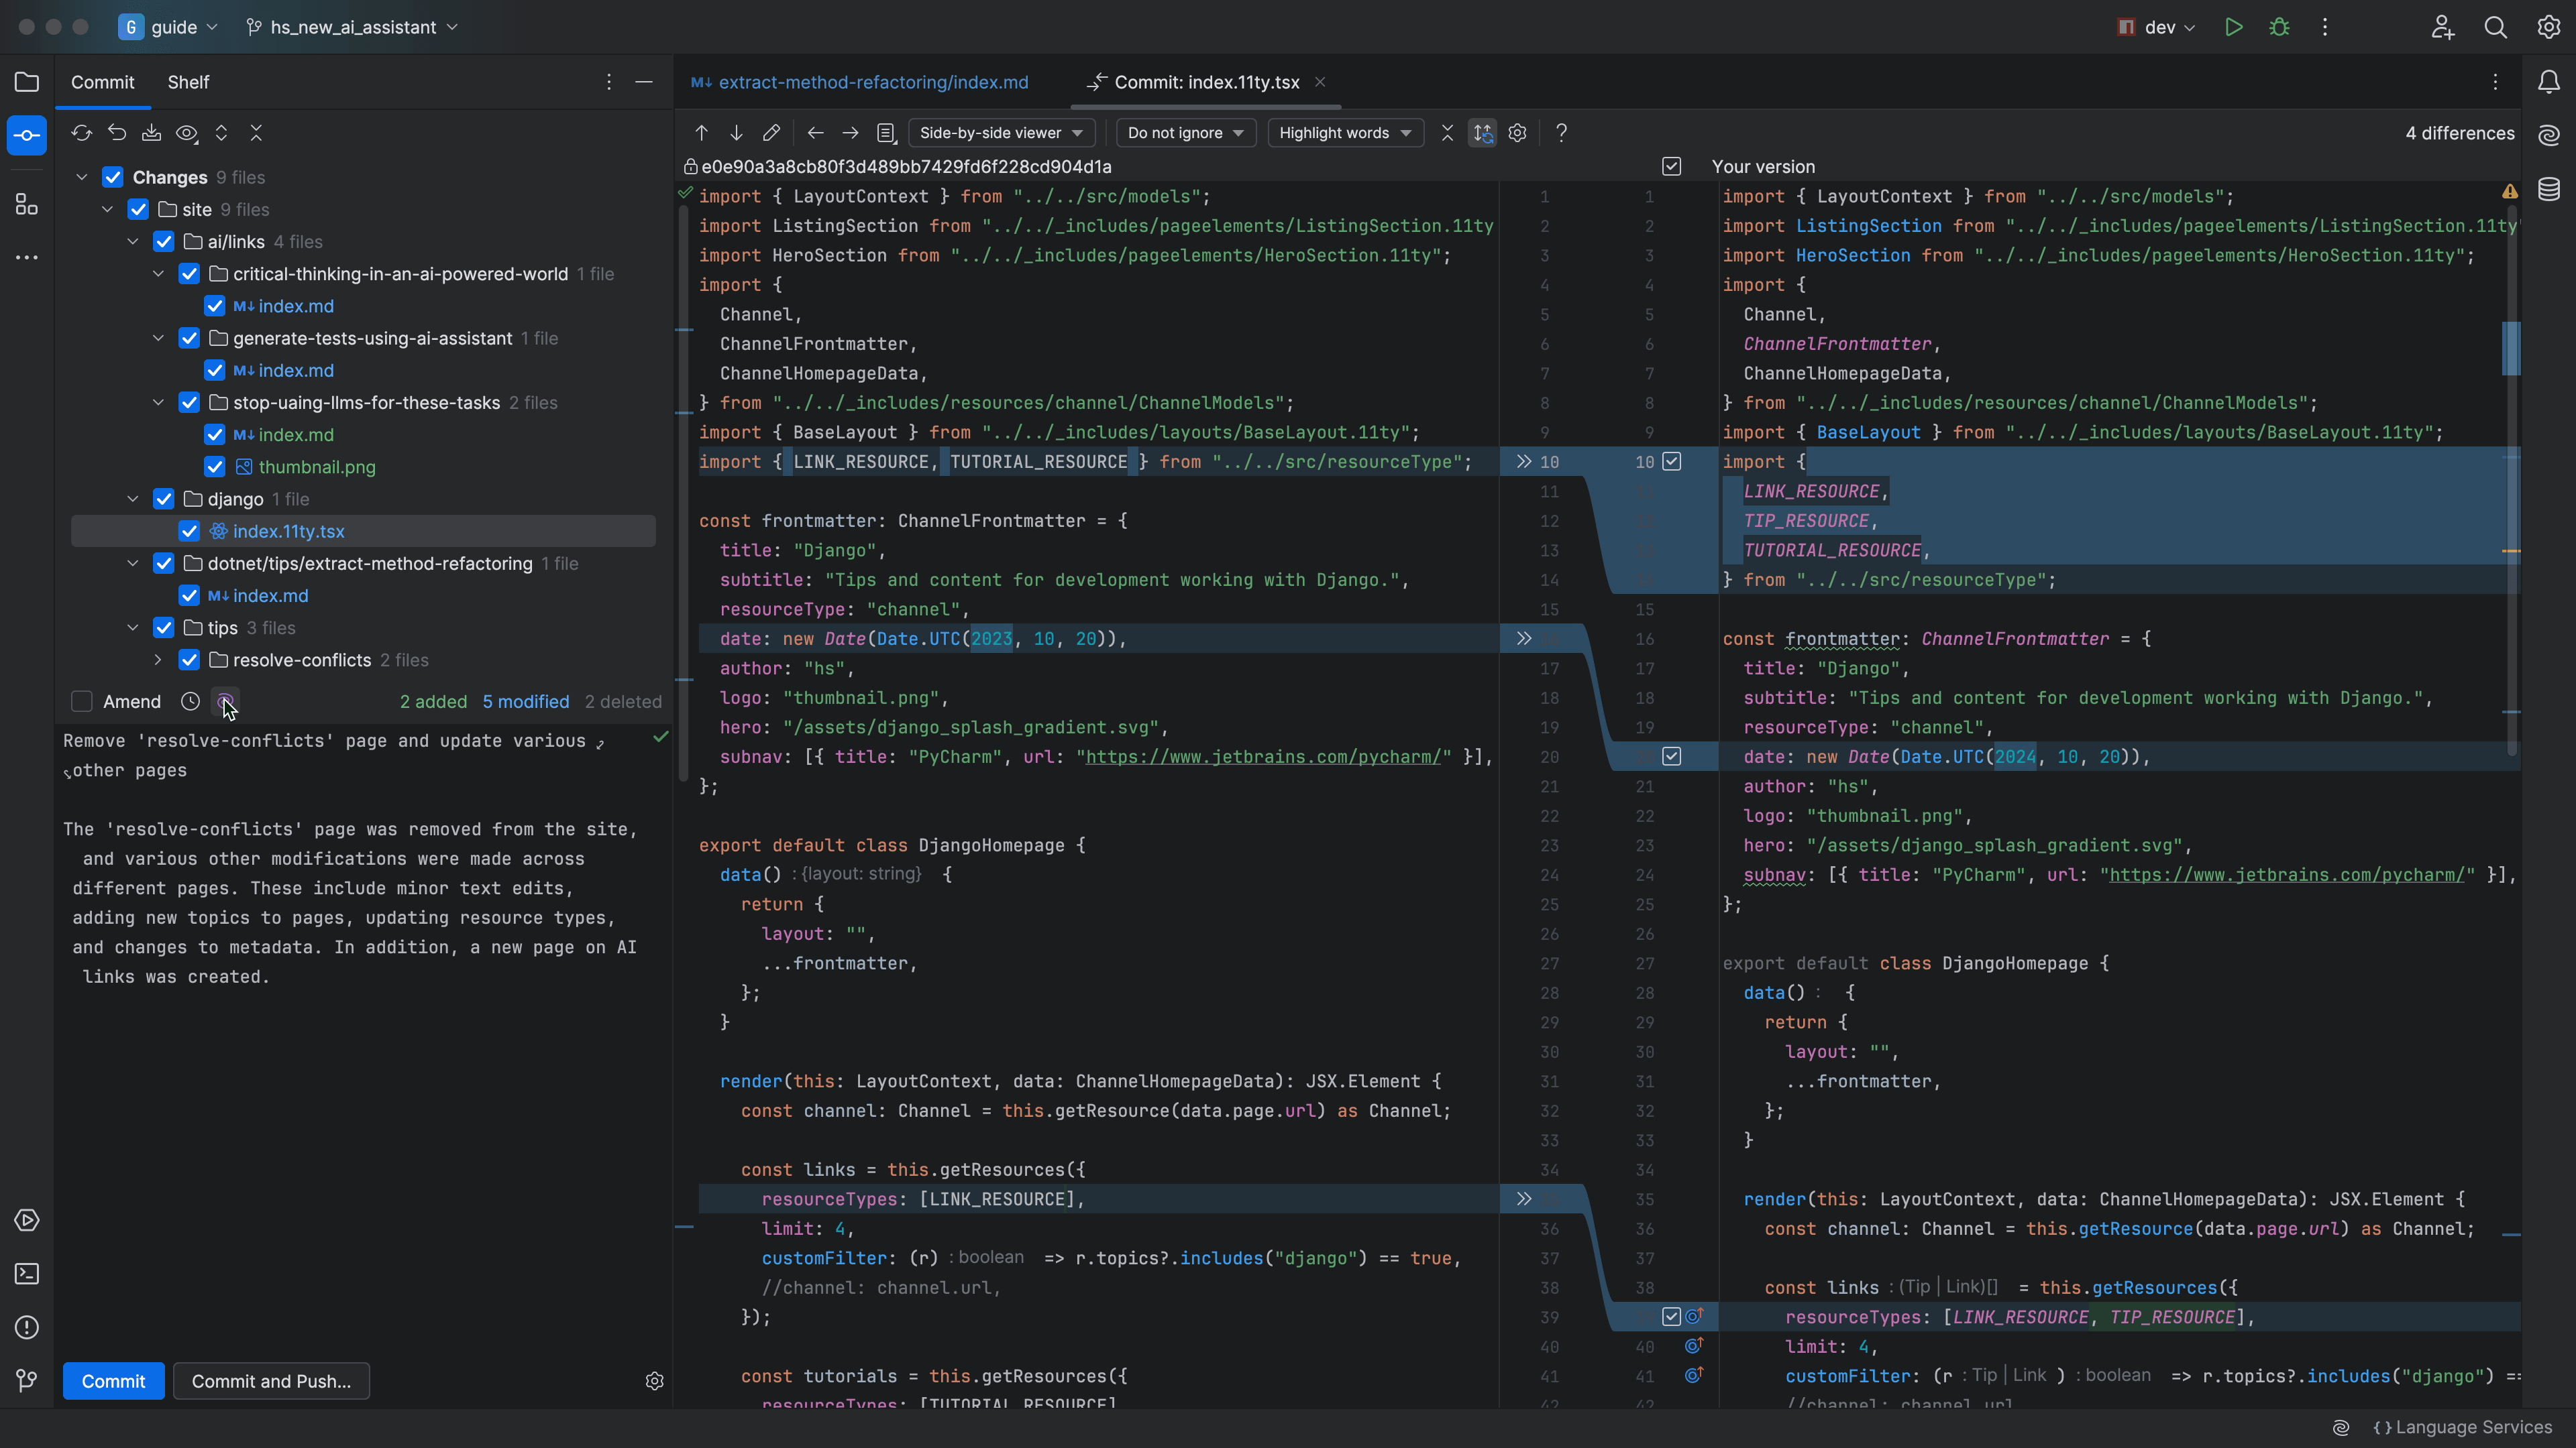The height and width of the screenshot is (1448, 2576).
Task: Enable the Amend checkbox
Action: pyautogui.click(x=82, y=701)
